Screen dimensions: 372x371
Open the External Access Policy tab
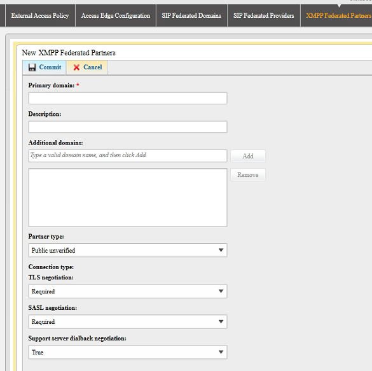[40, 16]
